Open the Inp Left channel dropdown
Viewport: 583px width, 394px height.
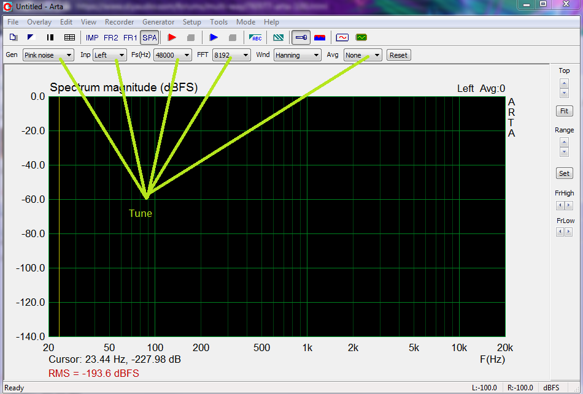[110, 55]
